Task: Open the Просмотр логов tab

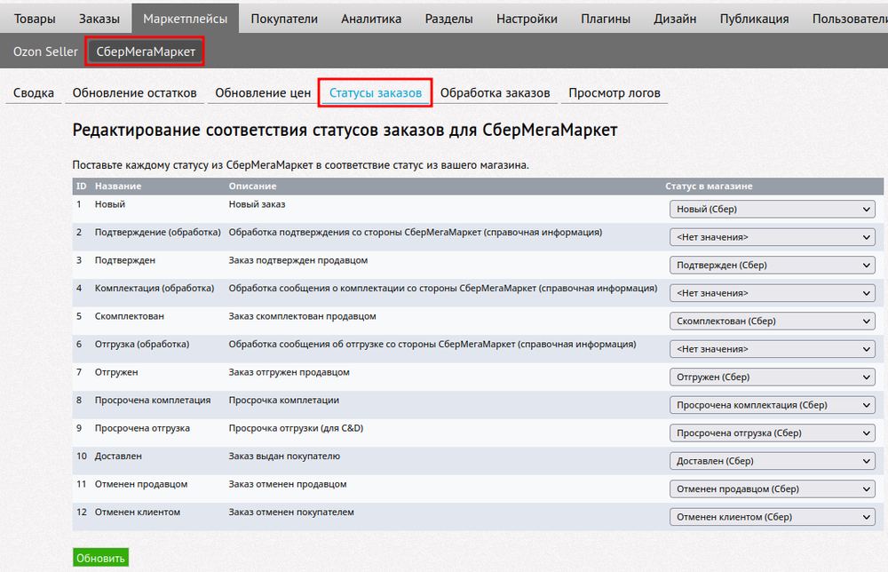Action: point(614,93)
